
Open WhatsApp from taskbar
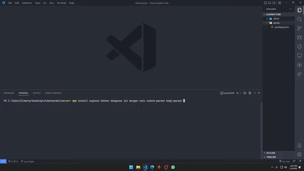(173, 167)
